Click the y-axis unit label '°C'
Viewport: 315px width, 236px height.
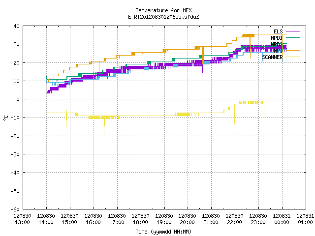coord(6,118)
